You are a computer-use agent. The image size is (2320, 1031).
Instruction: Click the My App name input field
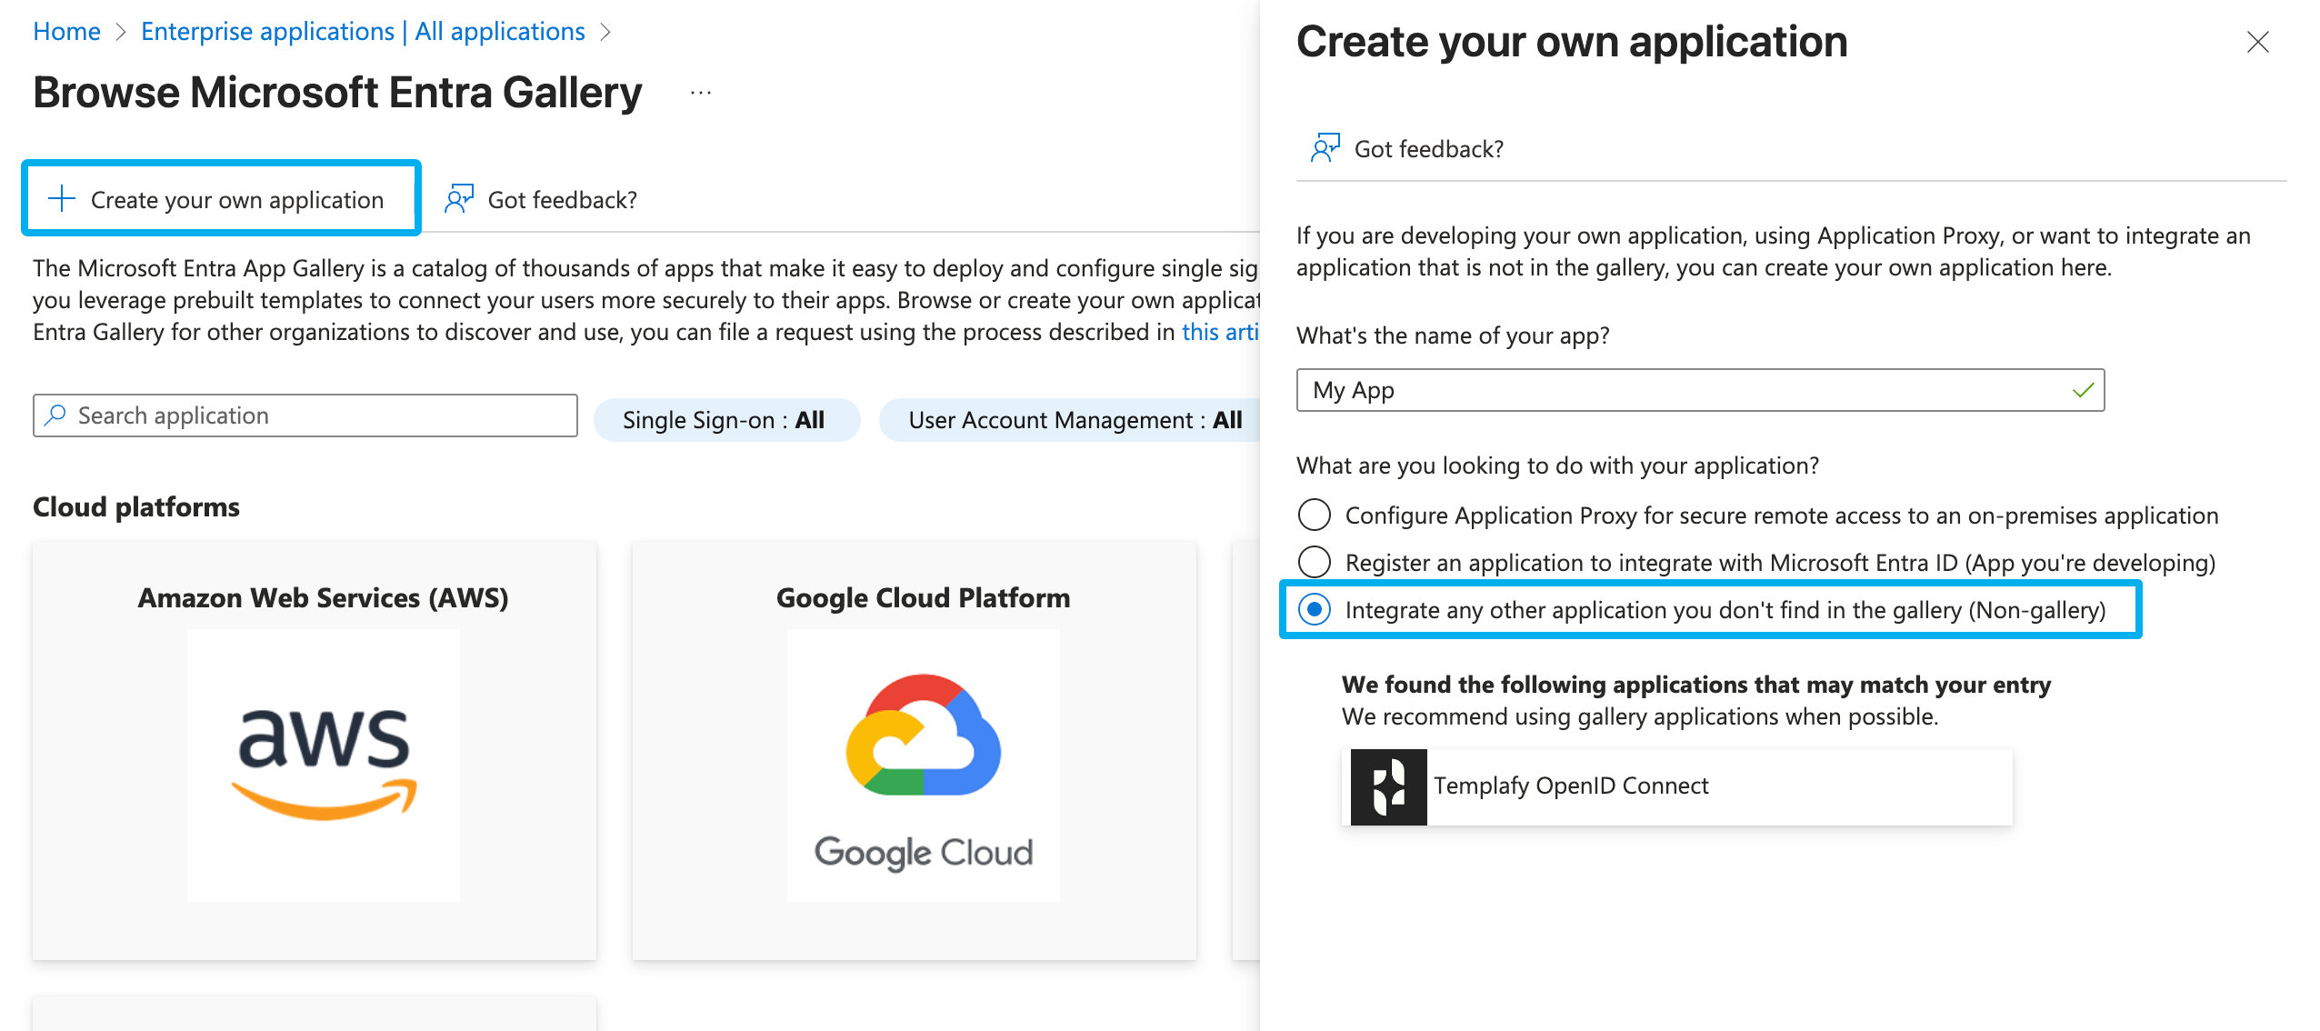click(x=1700, y=390)
